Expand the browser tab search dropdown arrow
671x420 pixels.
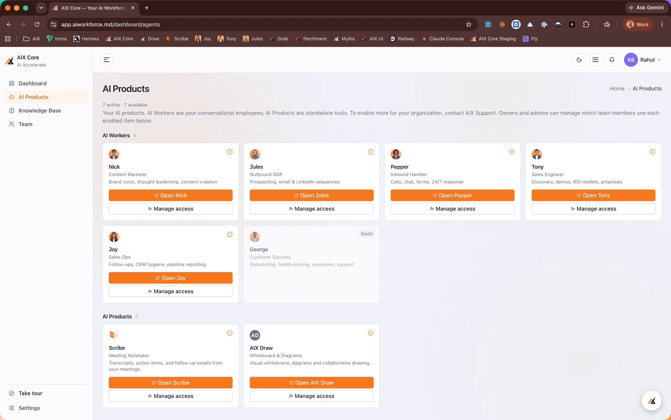click(41, 8)
